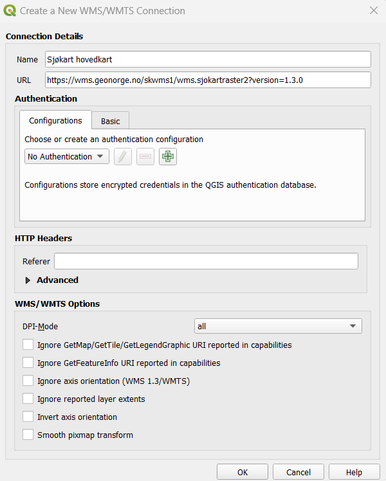Switch to the Basic authentication tab
Viewport: 386px width, 481px height.
pyautogui.click(x=111, y=121)
